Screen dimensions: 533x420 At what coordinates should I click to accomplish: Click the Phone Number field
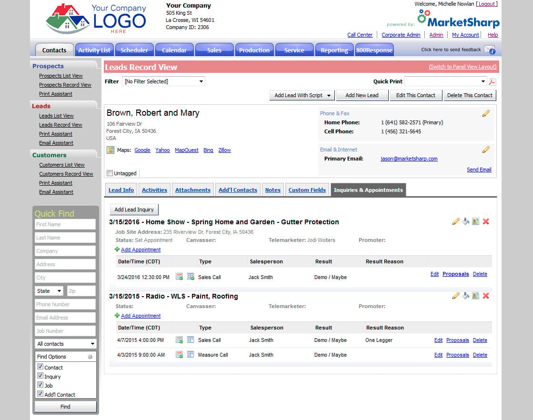point(65,304)
